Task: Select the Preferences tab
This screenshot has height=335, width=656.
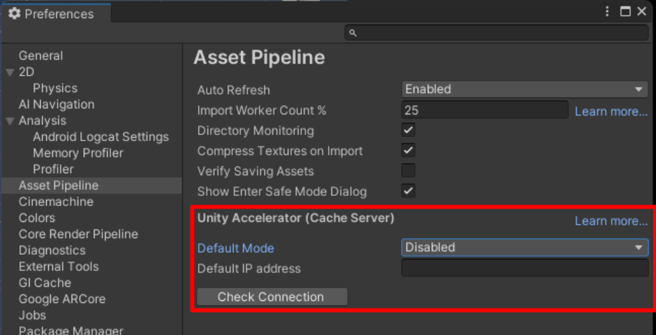Action: click(x=56, y=14)
